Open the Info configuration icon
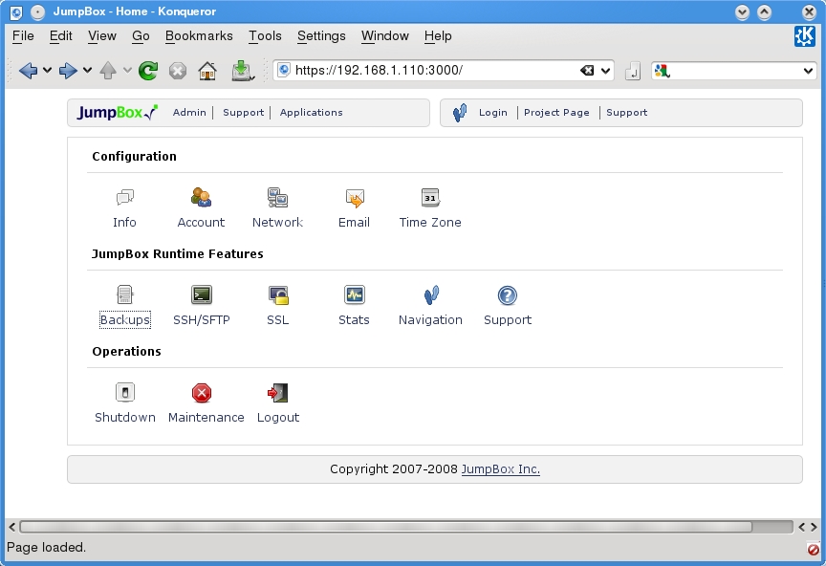This screenshot has height=566, width=826. [124, 198]
